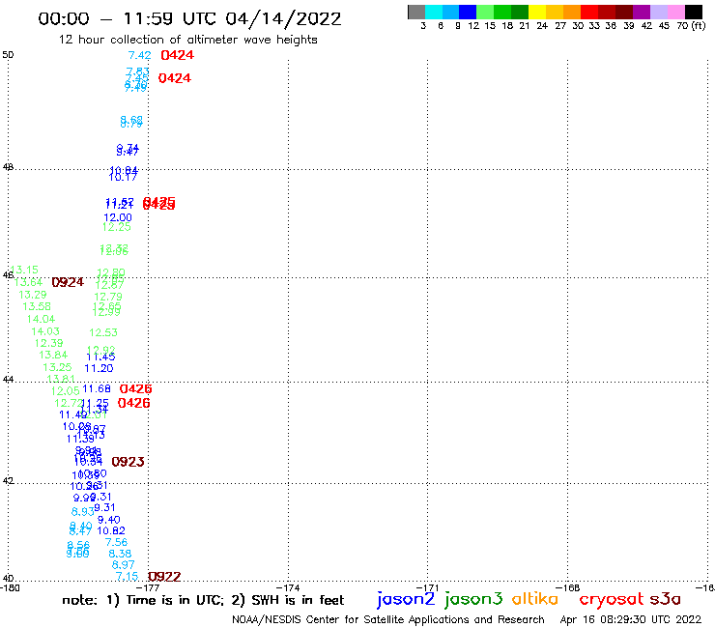
Task: Click the light green legend swatch
Action: pyautogui.click(x=486, y=12)
